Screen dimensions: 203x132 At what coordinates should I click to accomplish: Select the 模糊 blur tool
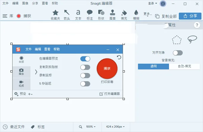pyautogui.click(x=136, y=15)
